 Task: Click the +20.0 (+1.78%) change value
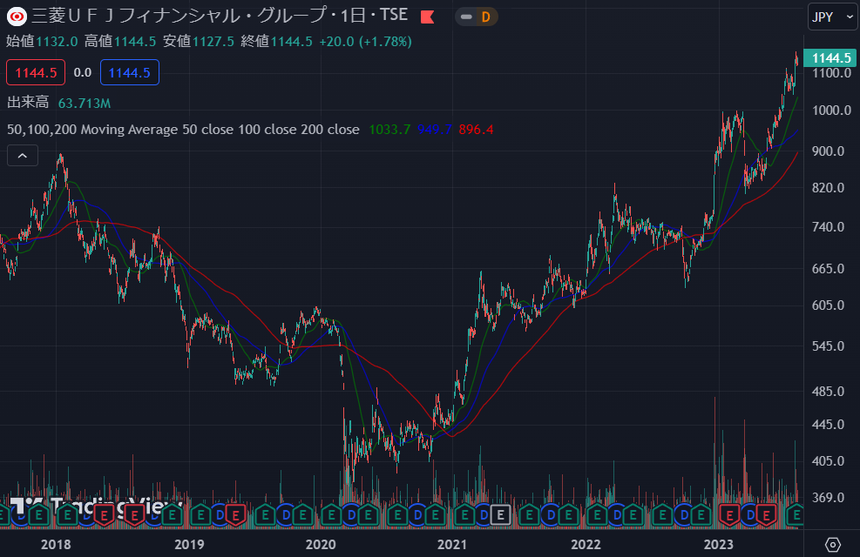(365, 42)
